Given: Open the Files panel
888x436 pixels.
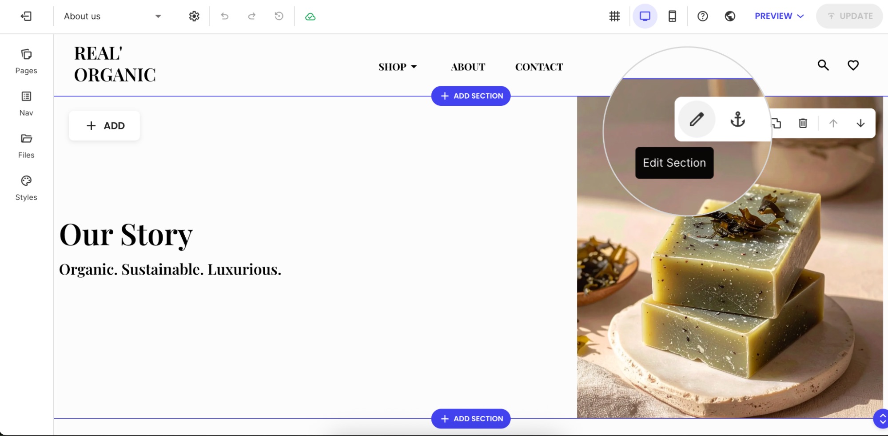Looking at the screenshot, I should coord(26,146).
